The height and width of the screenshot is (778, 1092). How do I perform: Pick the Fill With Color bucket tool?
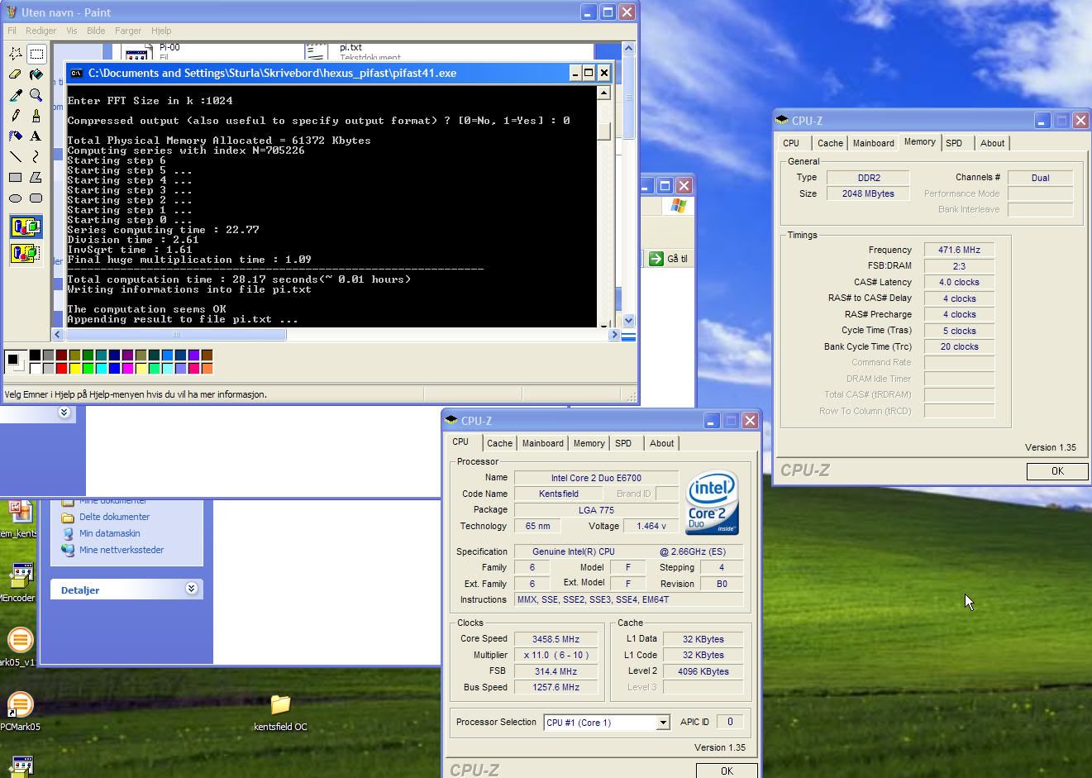[x=36, y=74]
